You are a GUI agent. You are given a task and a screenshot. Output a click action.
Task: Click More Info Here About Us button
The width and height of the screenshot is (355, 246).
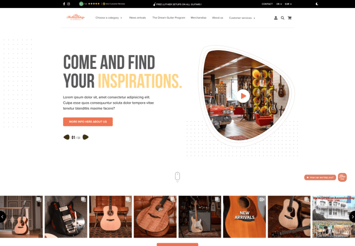(88, 122)
